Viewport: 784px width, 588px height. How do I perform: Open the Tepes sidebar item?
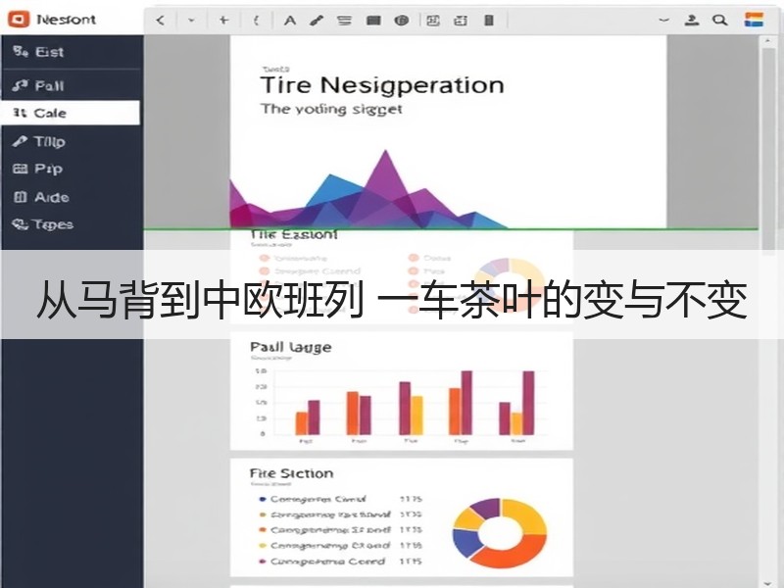[72, 224]
